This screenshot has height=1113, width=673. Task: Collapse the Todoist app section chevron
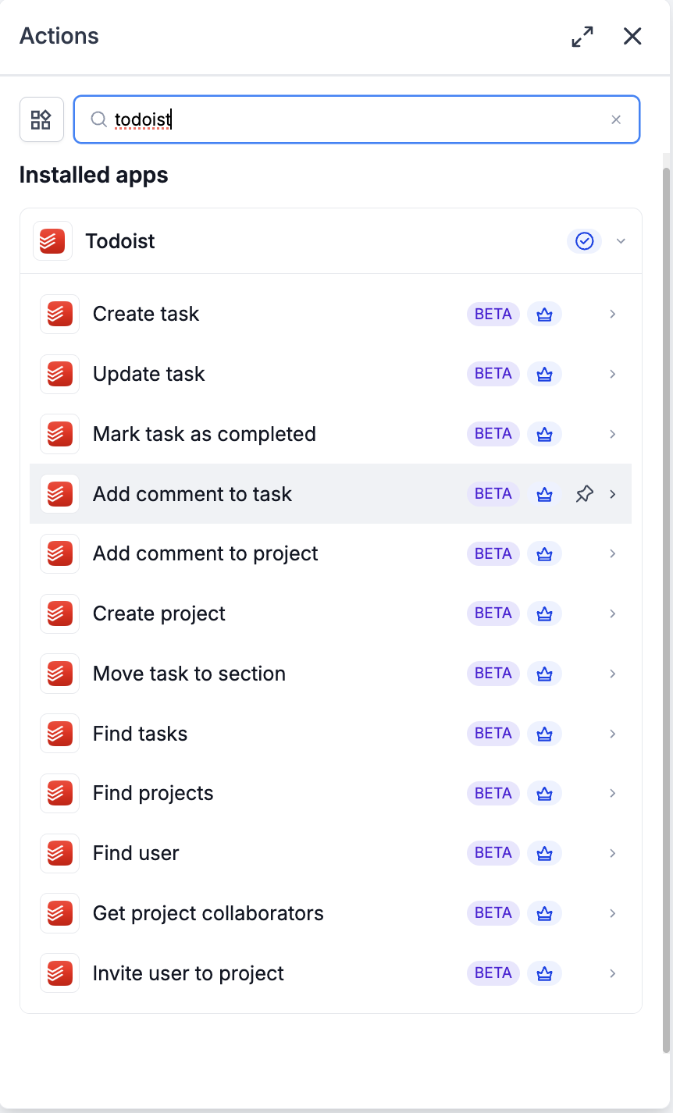click(621, 241)
